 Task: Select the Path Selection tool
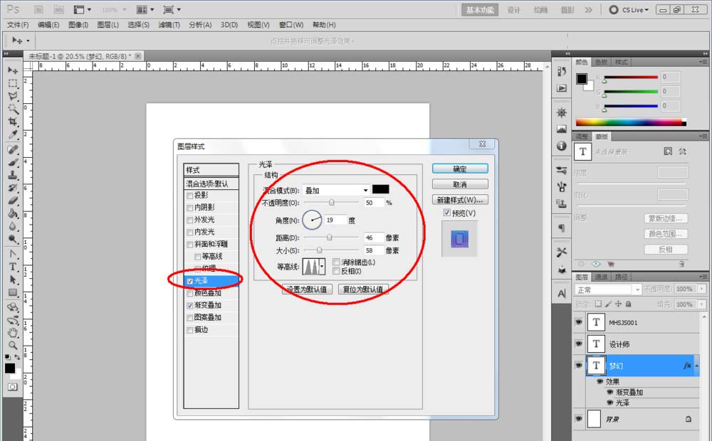[x=13, y=280]
